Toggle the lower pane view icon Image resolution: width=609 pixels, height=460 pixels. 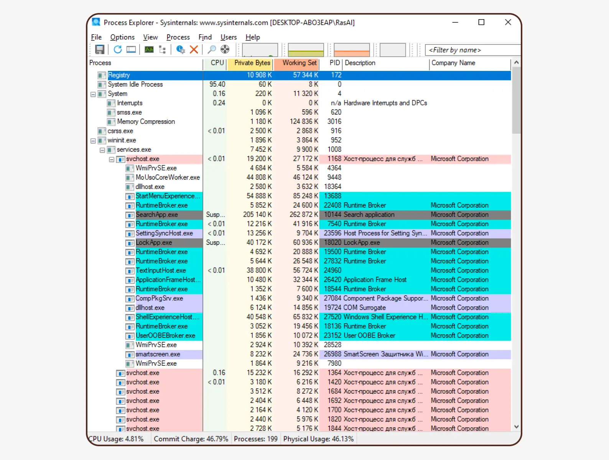pyautogui.click(x=131, y=49)
